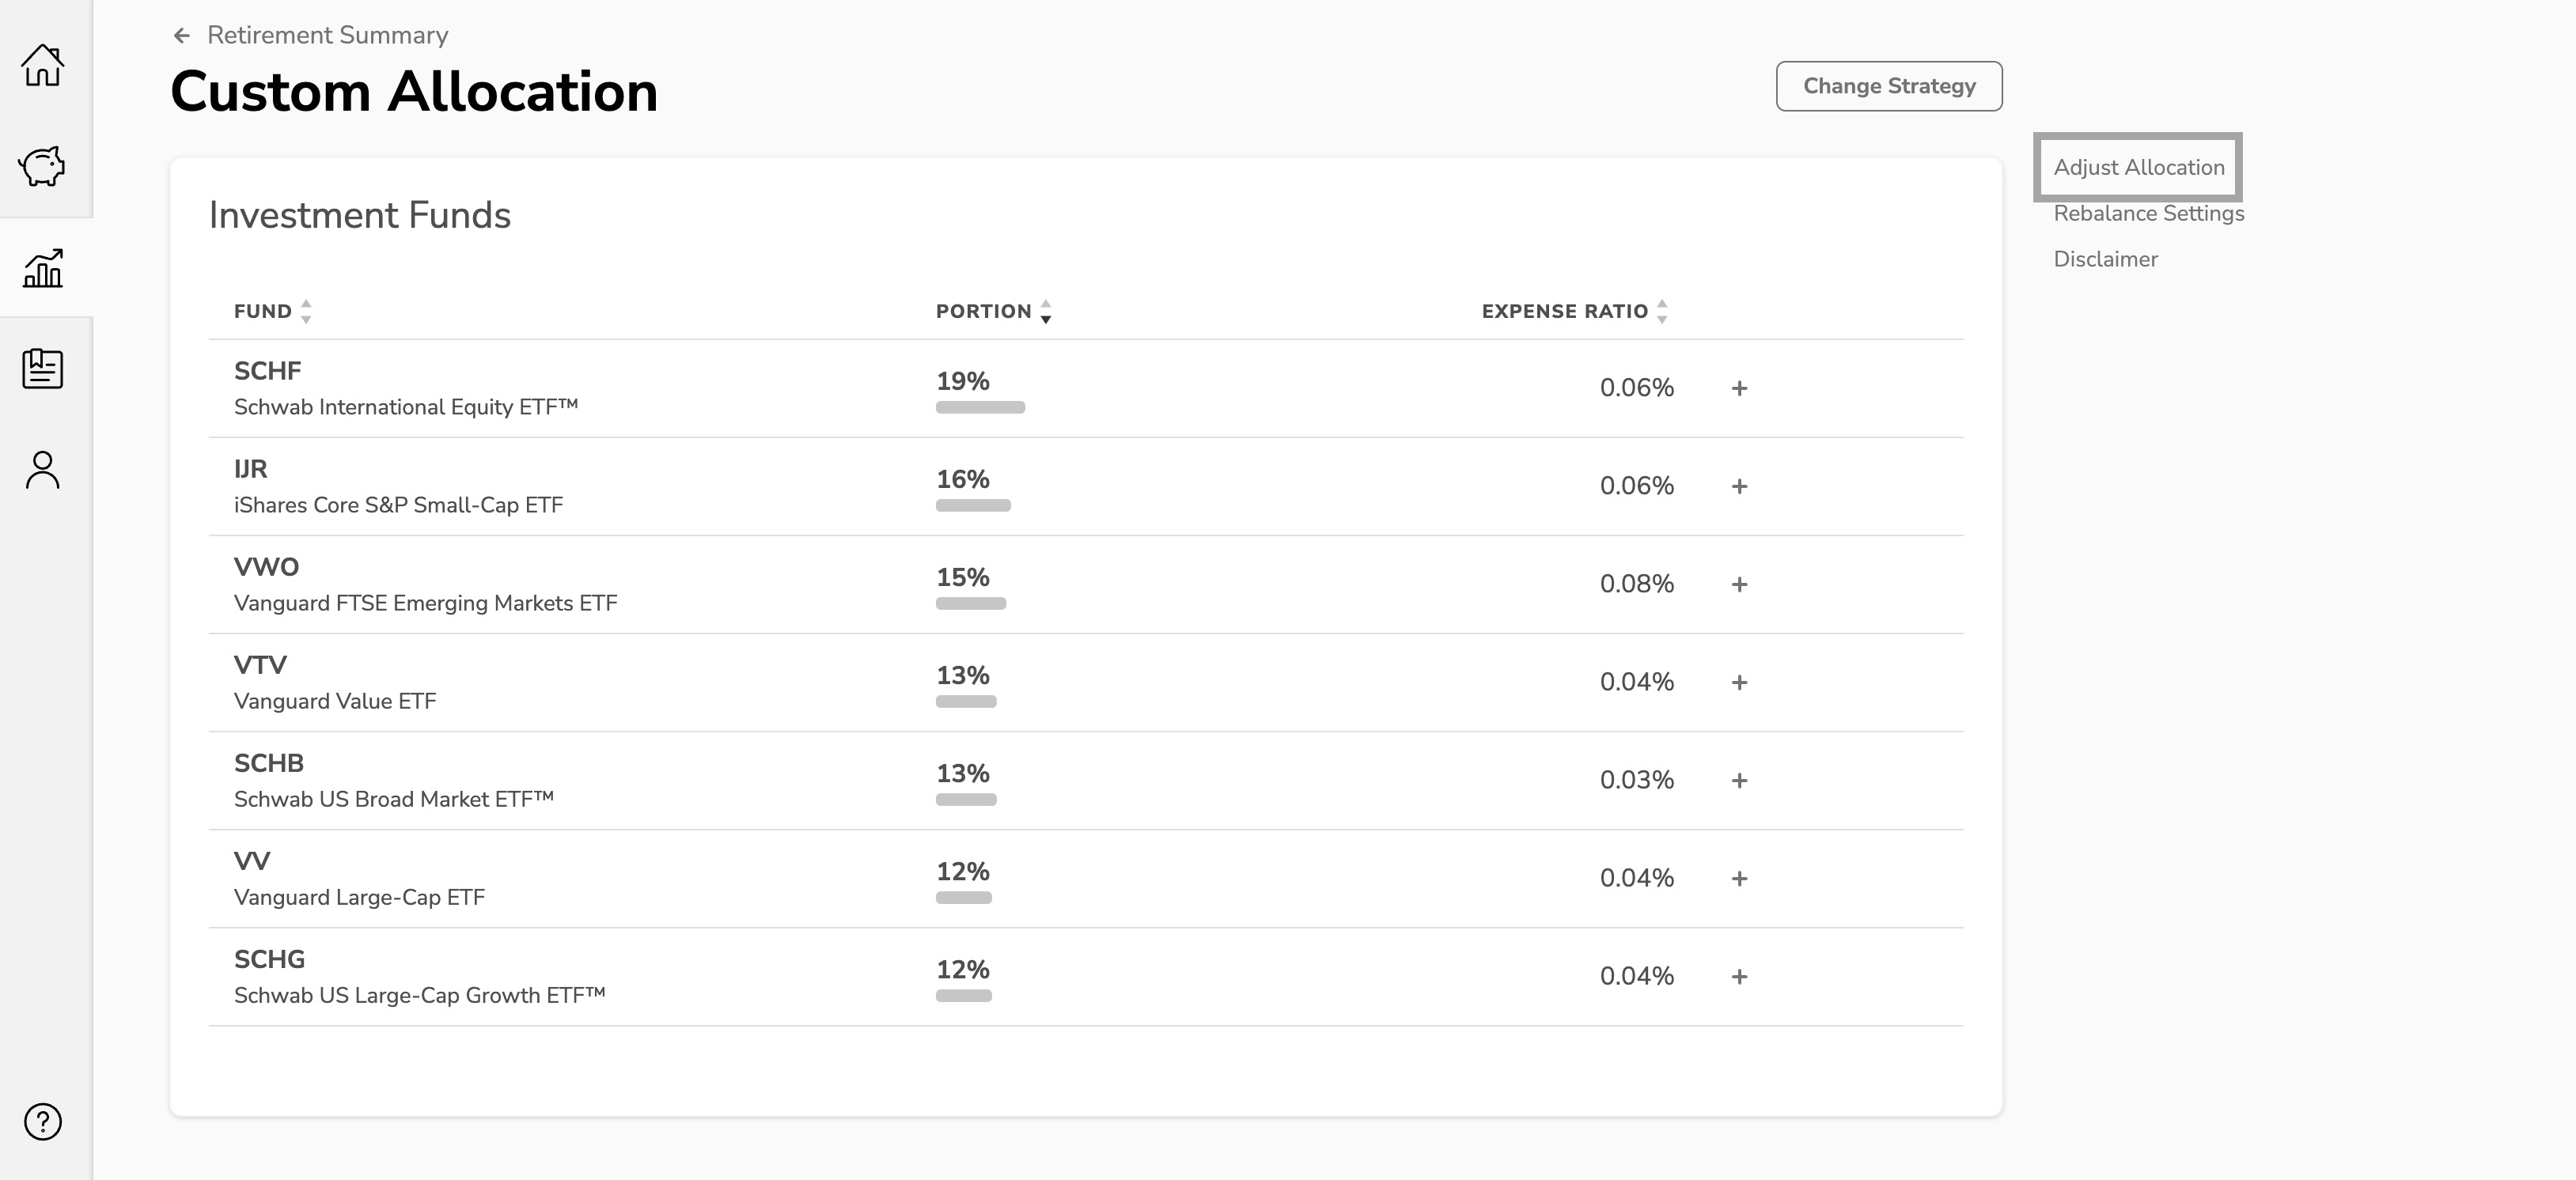This screenshot has width=2576, height=1180.
Task: Click the SCHG 12% portion value
Action: [962, 970]
